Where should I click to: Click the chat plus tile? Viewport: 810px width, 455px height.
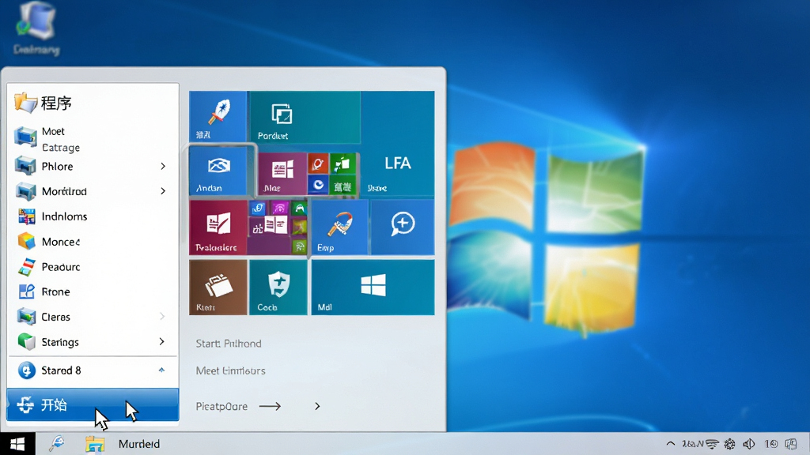(403, 227)
